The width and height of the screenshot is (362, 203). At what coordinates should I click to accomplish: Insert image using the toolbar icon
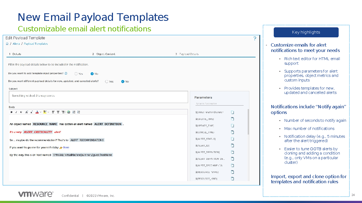[x=68, y=112]
